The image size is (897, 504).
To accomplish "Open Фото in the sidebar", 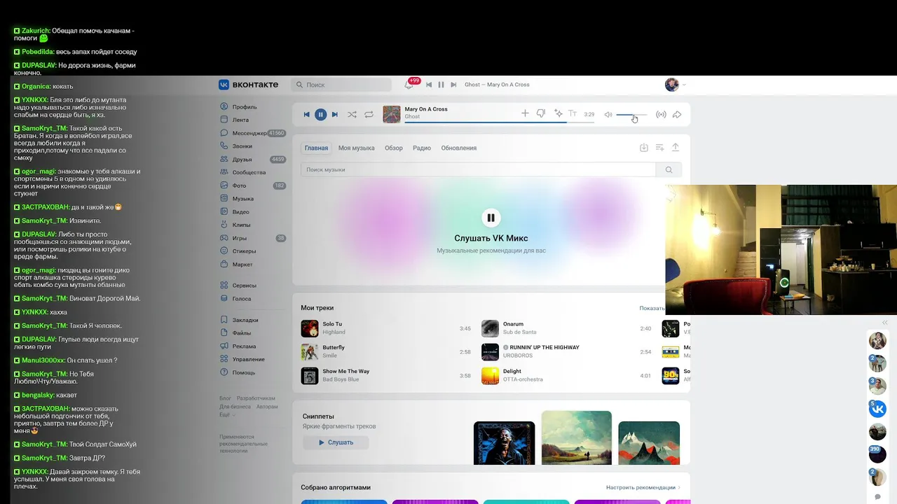I will [239, 185].
